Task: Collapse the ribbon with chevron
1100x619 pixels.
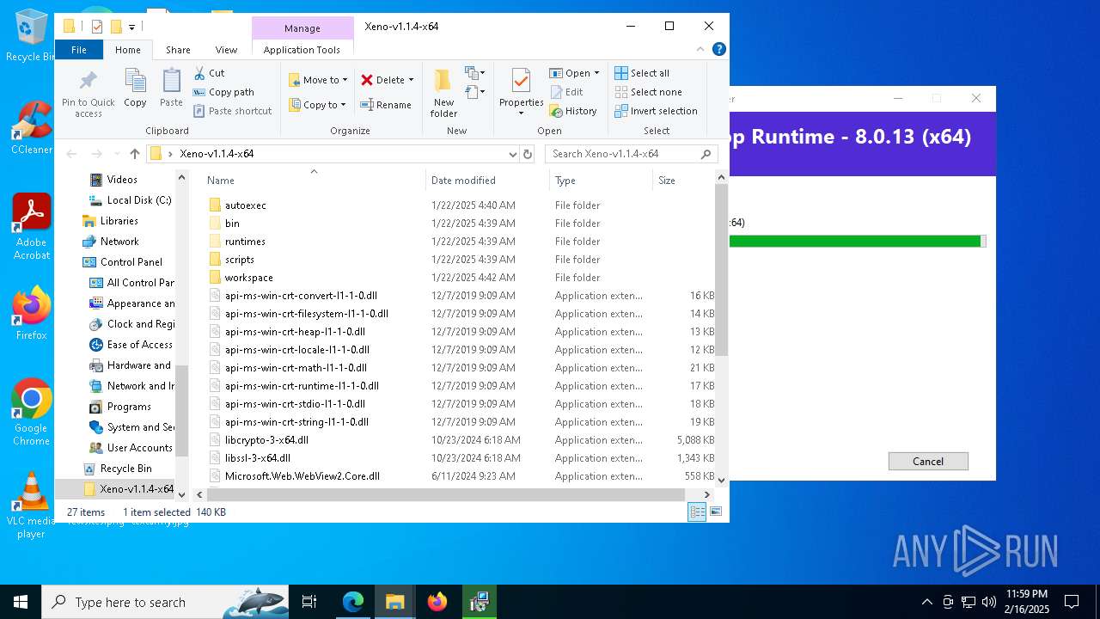Action: point(701,50)
